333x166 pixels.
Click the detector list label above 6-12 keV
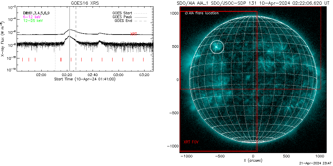click(36, 13)
